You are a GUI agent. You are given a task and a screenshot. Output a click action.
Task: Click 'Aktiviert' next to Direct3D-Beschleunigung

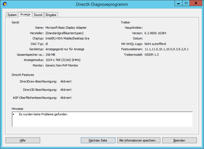click(66, 90)
